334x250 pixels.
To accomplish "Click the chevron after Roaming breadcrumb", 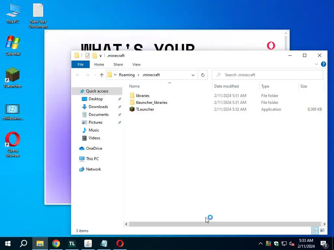I will click(x=138, y=75).
